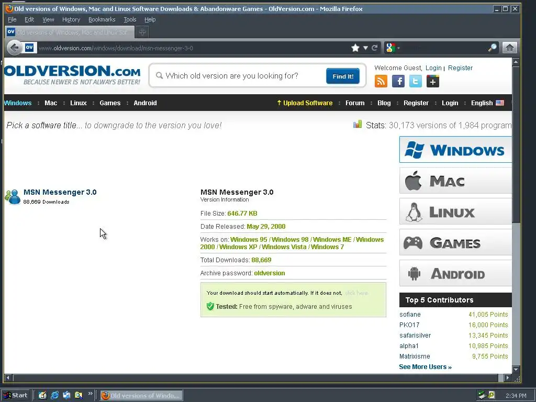Open the Games link in the navigation bar
Viewport: 536px width, 402px height.
(x=110, y=103)
